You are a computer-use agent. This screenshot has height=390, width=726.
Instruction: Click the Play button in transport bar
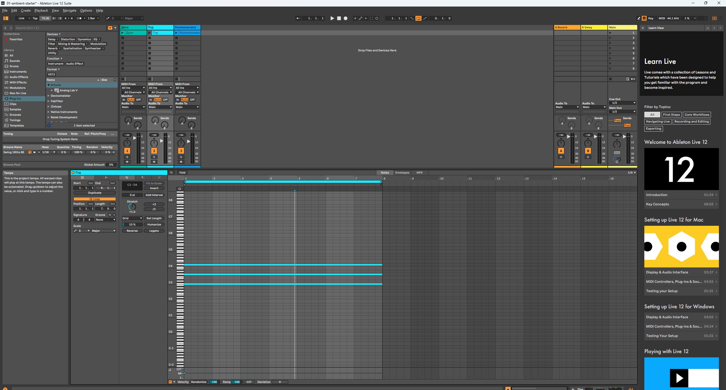coord(332,18)
